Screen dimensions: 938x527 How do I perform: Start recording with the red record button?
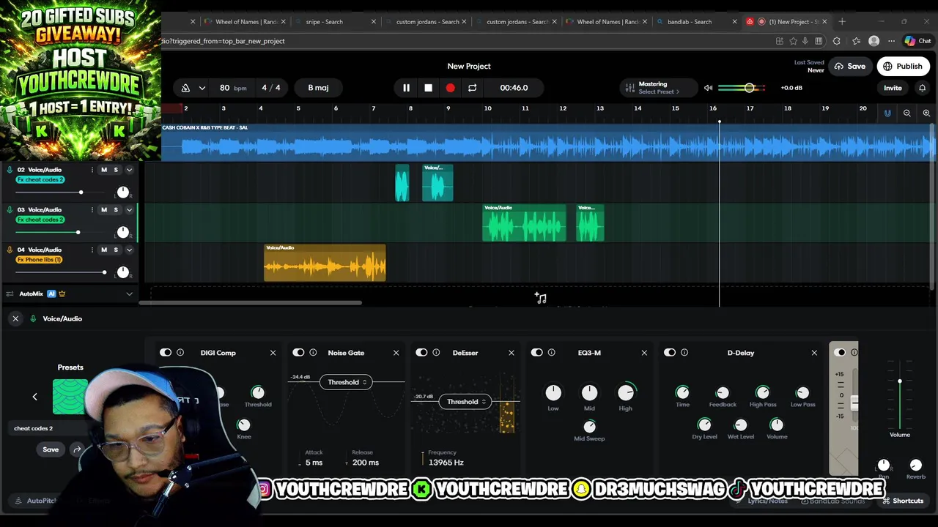pos(450,88)
